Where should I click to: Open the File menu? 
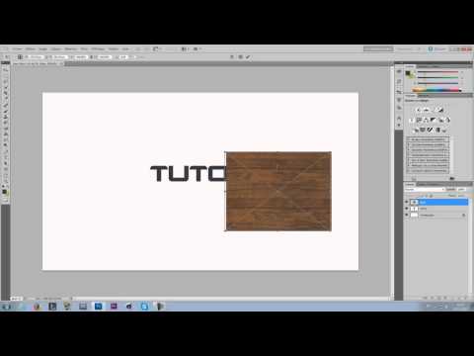(x=17, y=48)
